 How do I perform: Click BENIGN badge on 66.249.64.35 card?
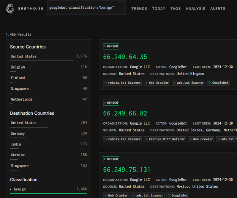pos(111,47)
